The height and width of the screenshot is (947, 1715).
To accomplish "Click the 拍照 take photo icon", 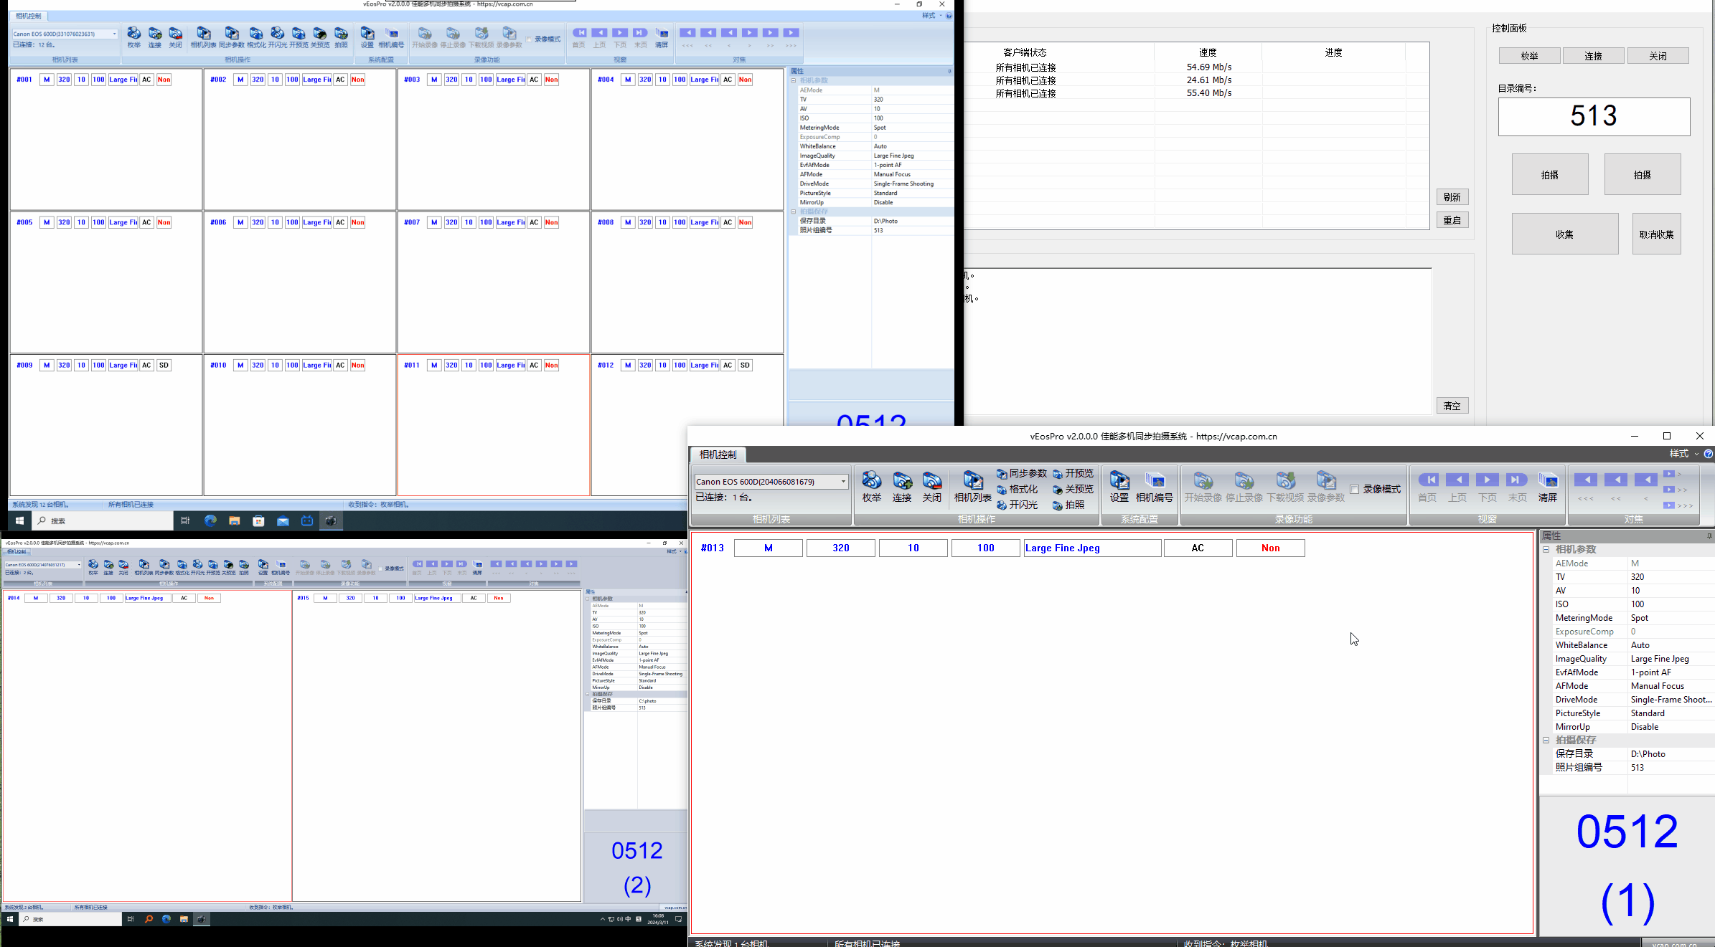I will pos(1068,505).
